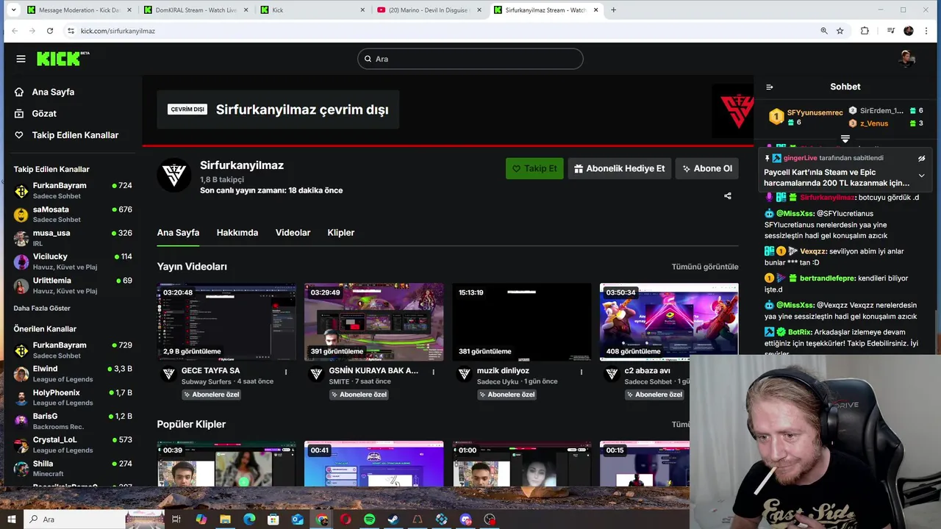Click the Sirfurkanyilmaz channel avatar
941x529 pixels.
174,175
